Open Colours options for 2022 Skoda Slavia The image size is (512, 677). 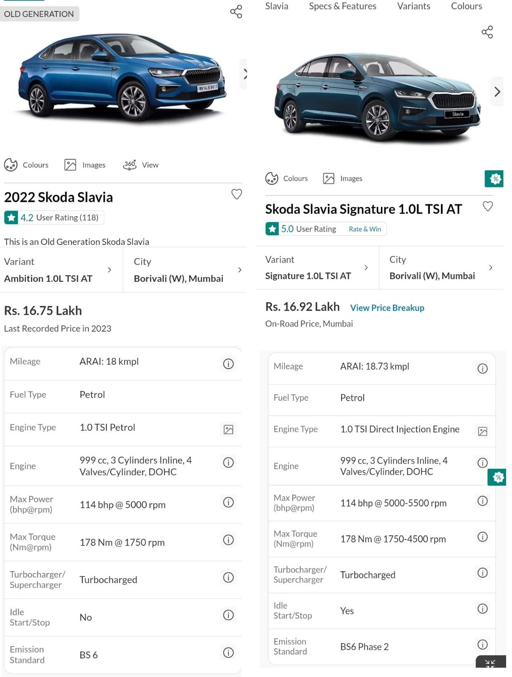pyautogui.click(x=27, y=165)
